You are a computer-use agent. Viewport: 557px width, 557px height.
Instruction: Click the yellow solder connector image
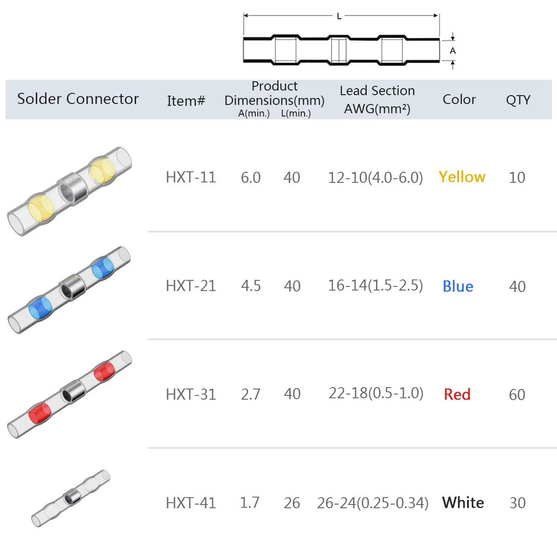(x=70, y=191)
